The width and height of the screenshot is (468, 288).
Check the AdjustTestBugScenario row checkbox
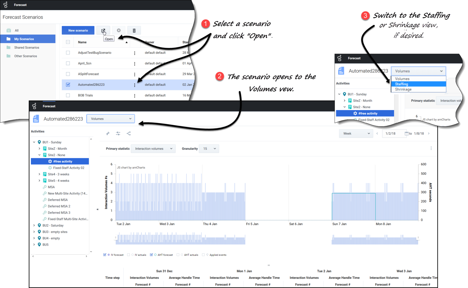68,53
